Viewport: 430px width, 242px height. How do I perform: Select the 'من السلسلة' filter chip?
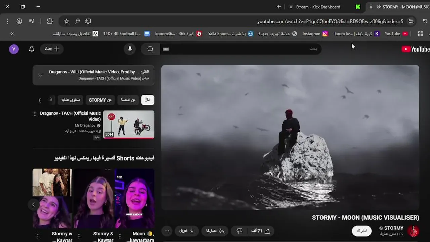click(x=128, y=100)
